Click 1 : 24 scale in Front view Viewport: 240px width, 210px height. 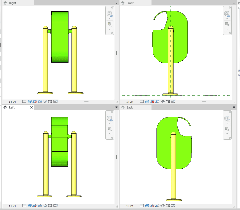point(130,102)
